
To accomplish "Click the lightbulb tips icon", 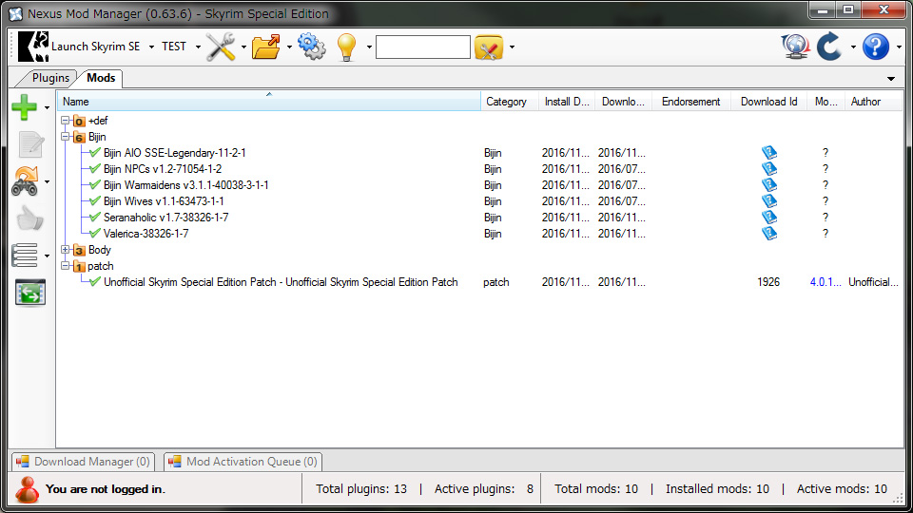I will point(346,47).
